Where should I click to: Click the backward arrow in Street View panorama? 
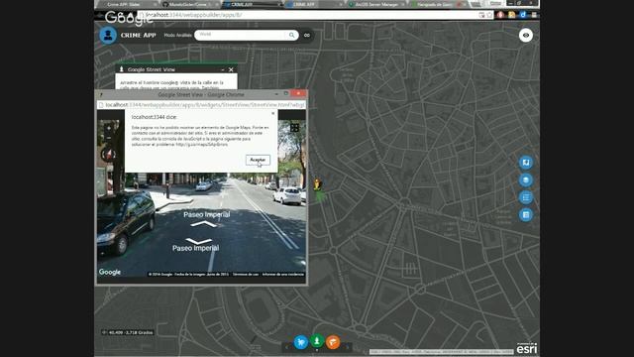click(x=198, y=241)
